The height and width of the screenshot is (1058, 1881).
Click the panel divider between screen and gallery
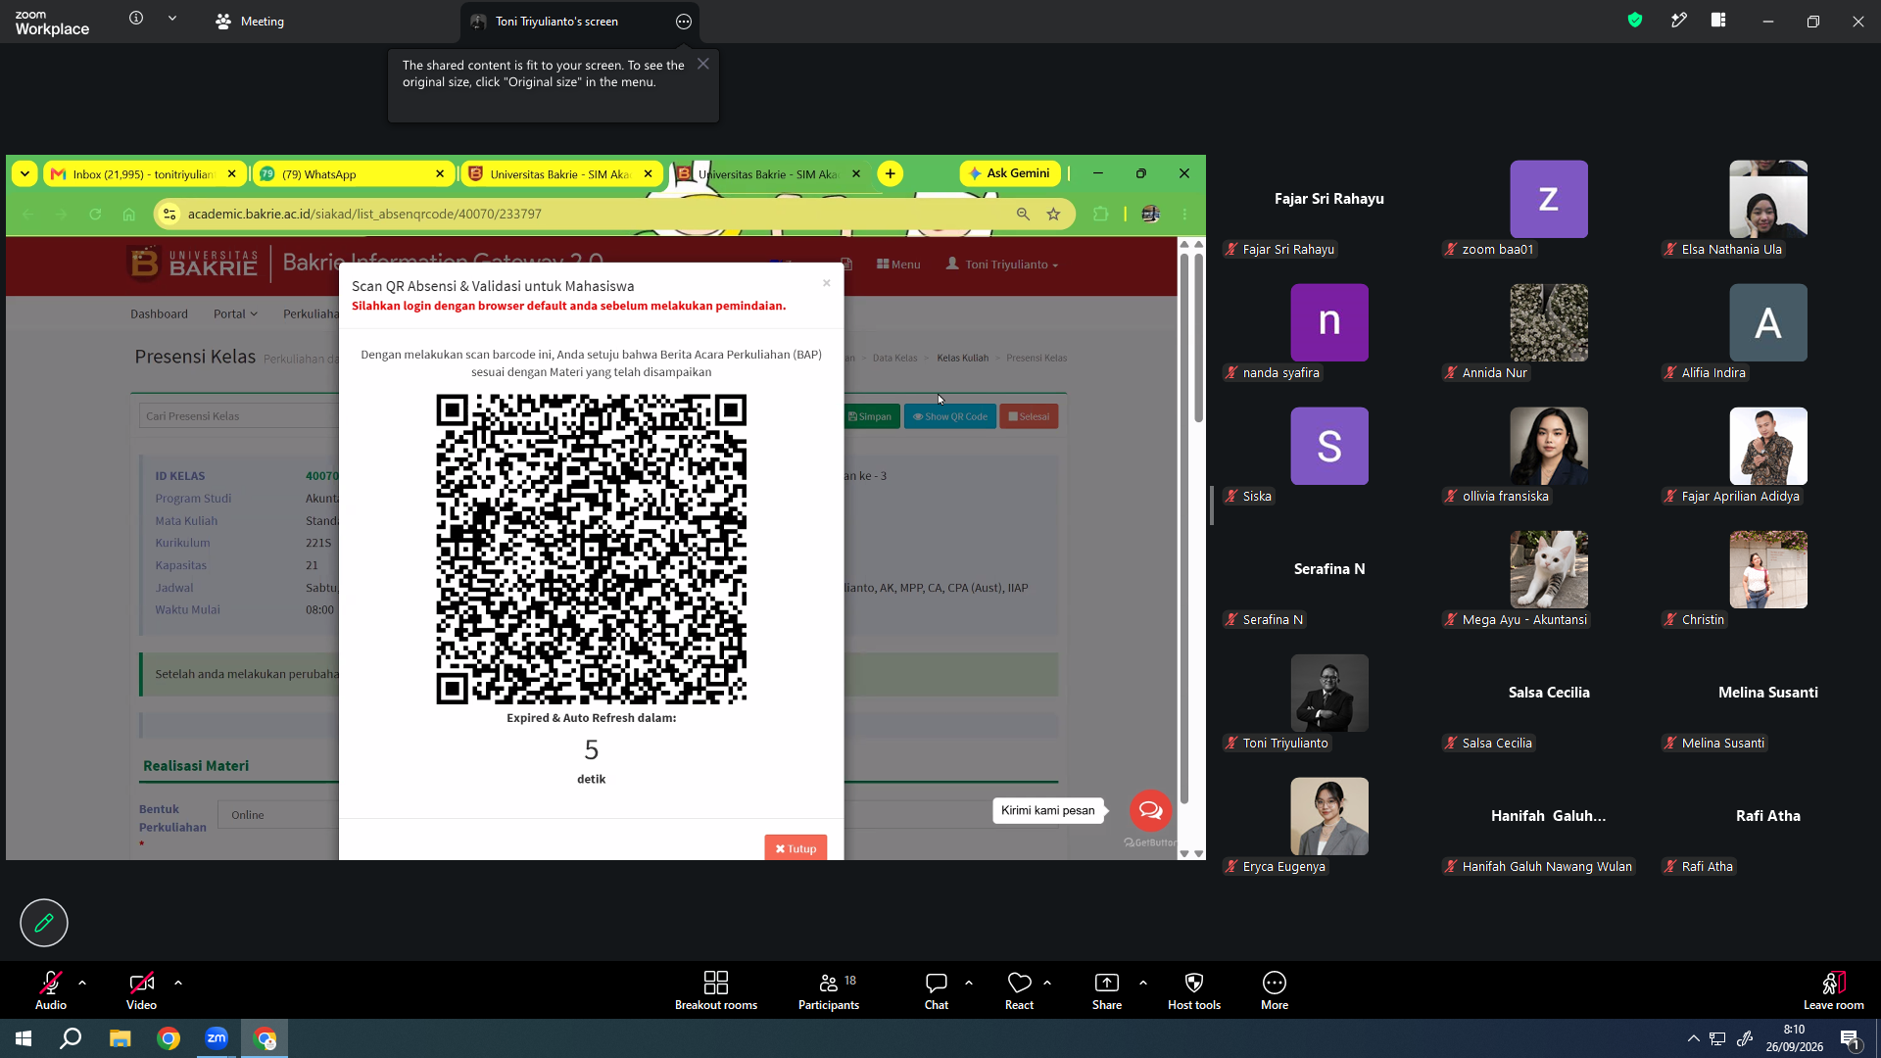tap(1212, 505)
